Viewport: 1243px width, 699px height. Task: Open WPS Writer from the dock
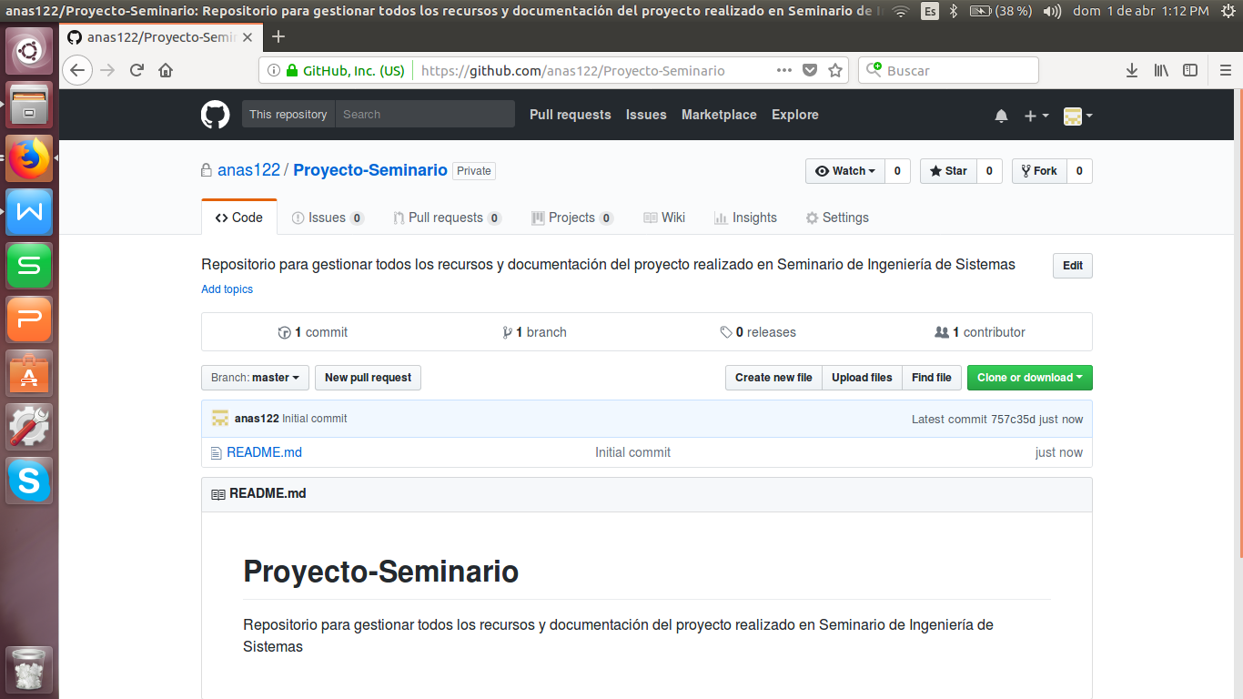pyautogui.click(x=29, y=212)
